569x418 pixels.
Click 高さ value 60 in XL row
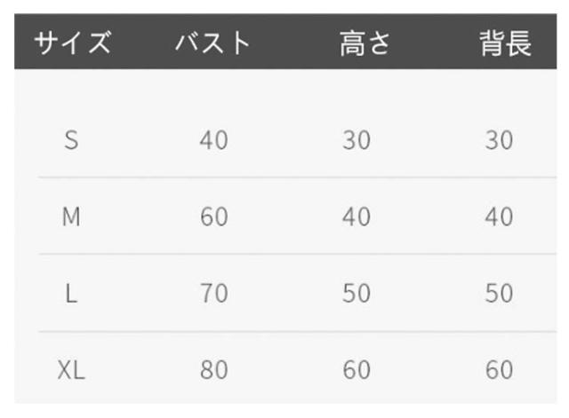[x=357, y=370]
